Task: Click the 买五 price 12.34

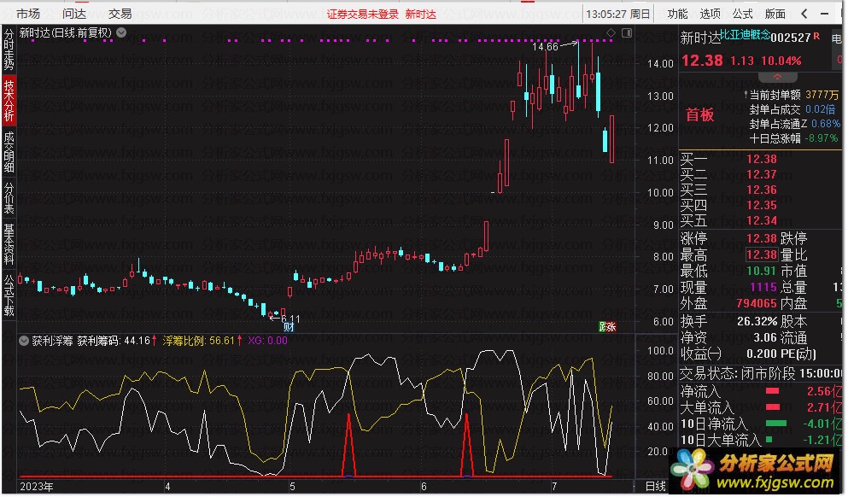Action: (x=761, y=220)
